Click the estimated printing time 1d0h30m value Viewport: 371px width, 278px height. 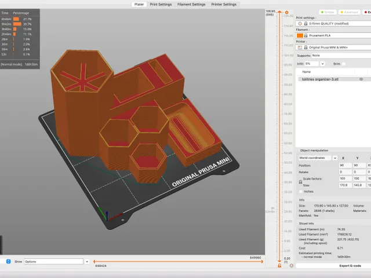[x=344, y=257]
